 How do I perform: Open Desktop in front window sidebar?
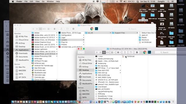[85, 70]
